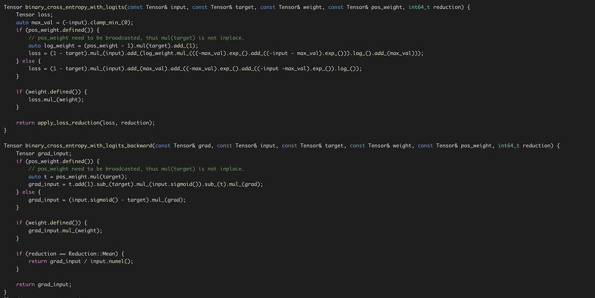Click the broadcast comment in forward function
The height and width of the screenshot is (298, 595).
tap(136, 38)
